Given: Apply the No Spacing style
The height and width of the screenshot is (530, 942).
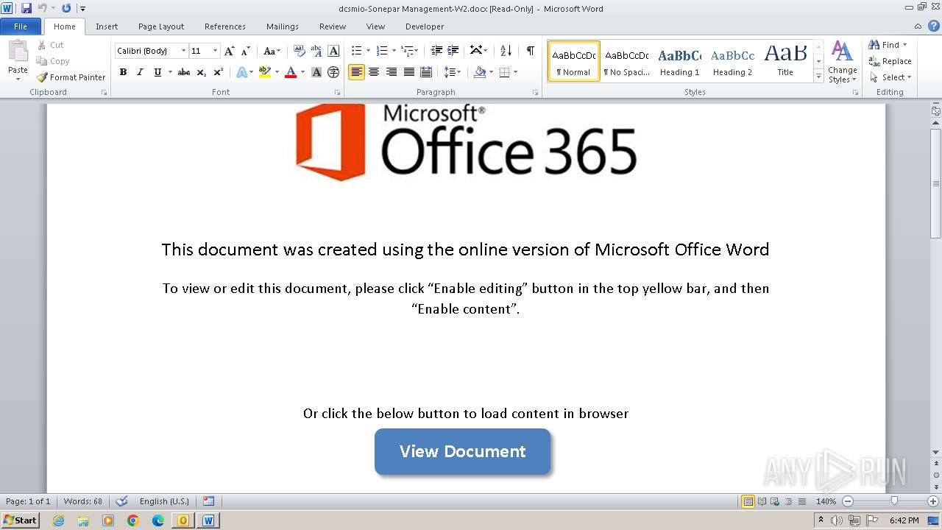Looking at the screenshot, I should pyautogui.click(x=626, y=61).
